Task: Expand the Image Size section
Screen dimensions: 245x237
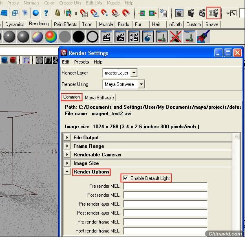Action: (67, 163)
